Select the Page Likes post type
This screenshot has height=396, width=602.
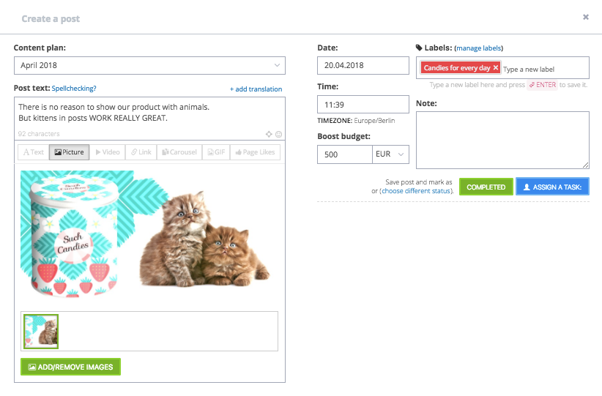click(255, 152)
